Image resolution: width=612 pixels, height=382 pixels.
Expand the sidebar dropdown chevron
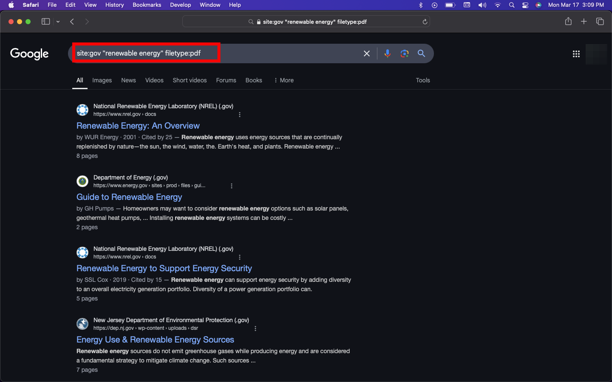coord(58,22)
